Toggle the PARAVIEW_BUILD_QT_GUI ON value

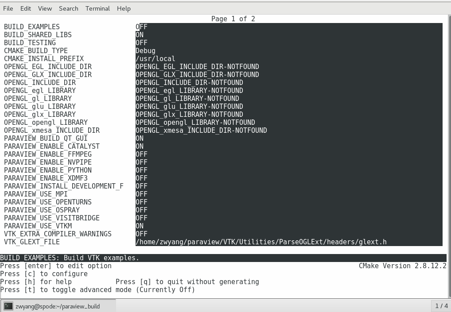(140, 139)
